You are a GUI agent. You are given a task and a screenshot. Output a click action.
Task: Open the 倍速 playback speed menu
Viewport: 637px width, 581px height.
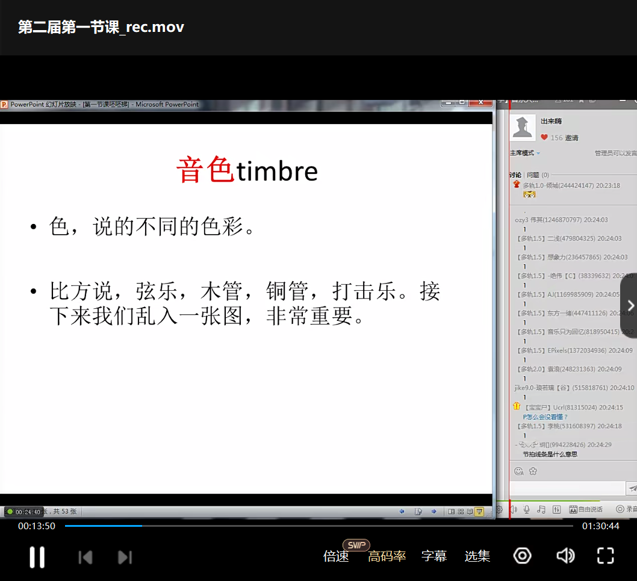point(336,556)
